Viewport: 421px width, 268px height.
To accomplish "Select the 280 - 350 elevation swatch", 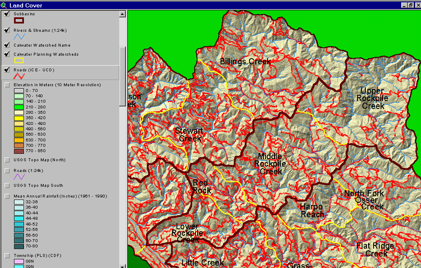I will [19, 113].
